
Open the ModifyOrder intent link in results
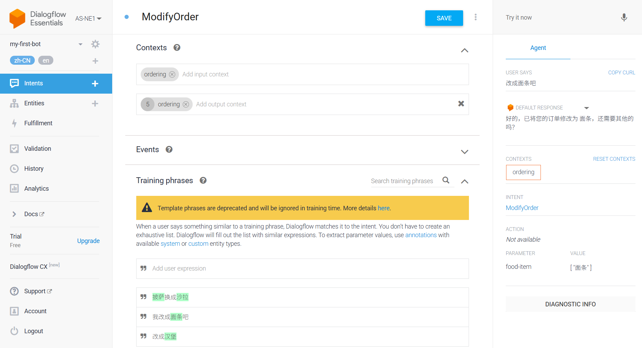[x=522, y=208]
